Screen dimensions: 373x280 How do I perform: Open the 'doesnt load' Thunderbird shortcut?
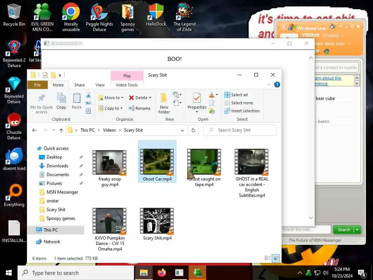tap(14, 159)
